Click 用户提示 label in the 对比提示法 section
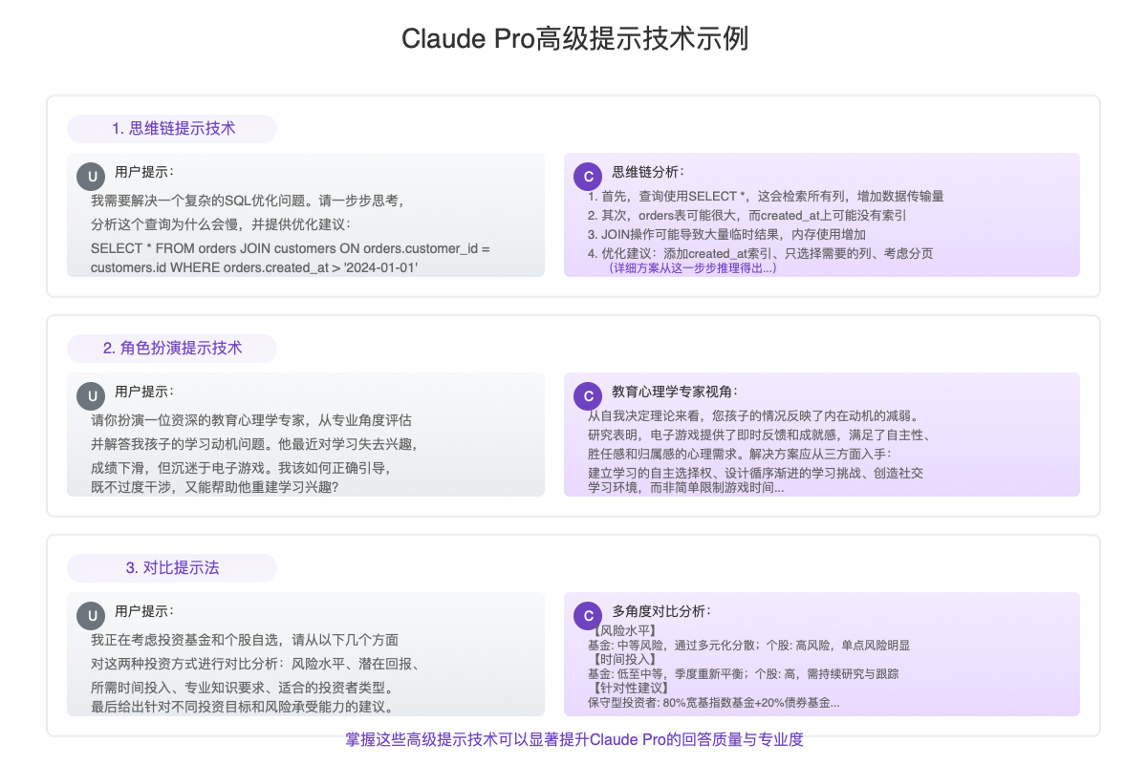Image resolution: width=1147 pixels, height=764 pixels. (144, 611)
